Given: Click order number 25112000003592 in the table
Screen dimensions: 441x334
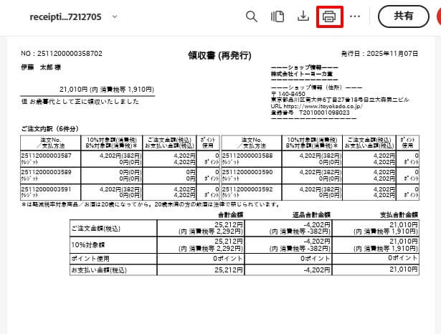Looking at the screenshot, I should (247, 189).
